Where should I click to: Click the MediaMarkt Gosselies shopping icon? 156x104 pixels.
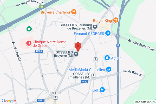point(109,69)
